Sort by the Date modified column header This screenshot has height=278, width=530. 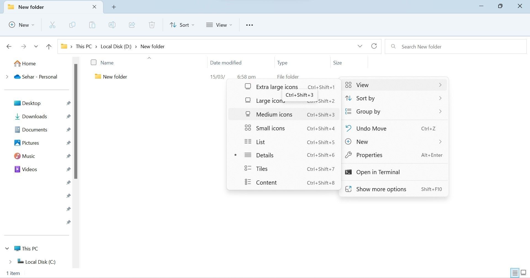(x=241, y=63)
